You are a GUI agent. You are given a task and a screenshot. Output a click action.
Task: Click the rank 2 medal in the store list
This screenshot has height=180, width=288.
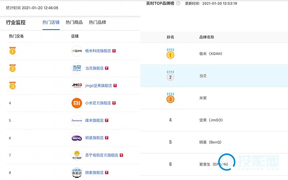tap(12, 68)
